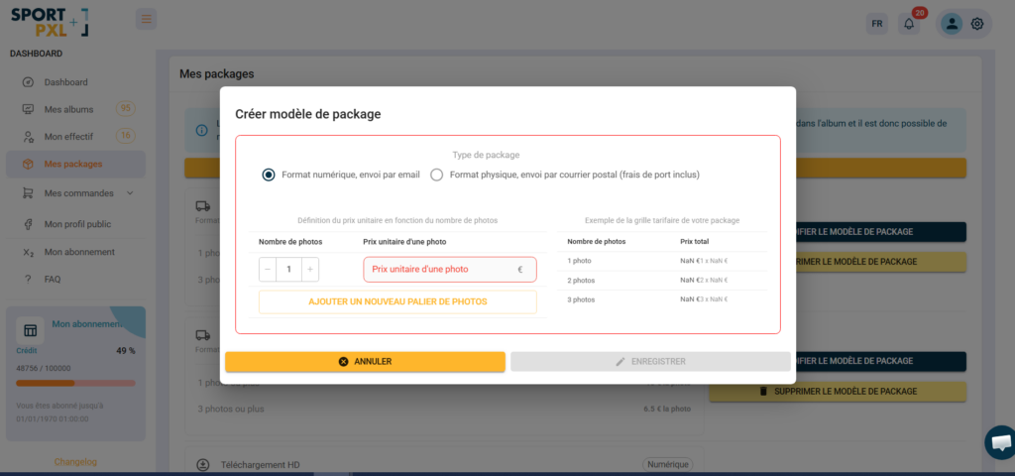Open the notifications bell
Screen dimensions: 1015x476
pyautogui.click(x=908, y=24)
